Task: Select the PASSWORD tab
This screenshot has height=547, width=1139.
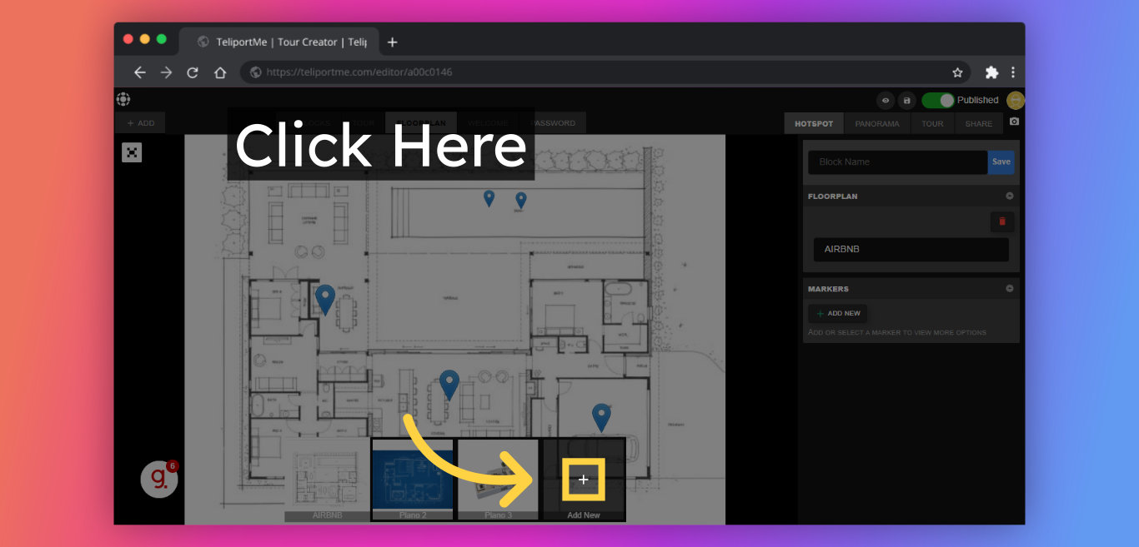Action: tap(552, 123)
